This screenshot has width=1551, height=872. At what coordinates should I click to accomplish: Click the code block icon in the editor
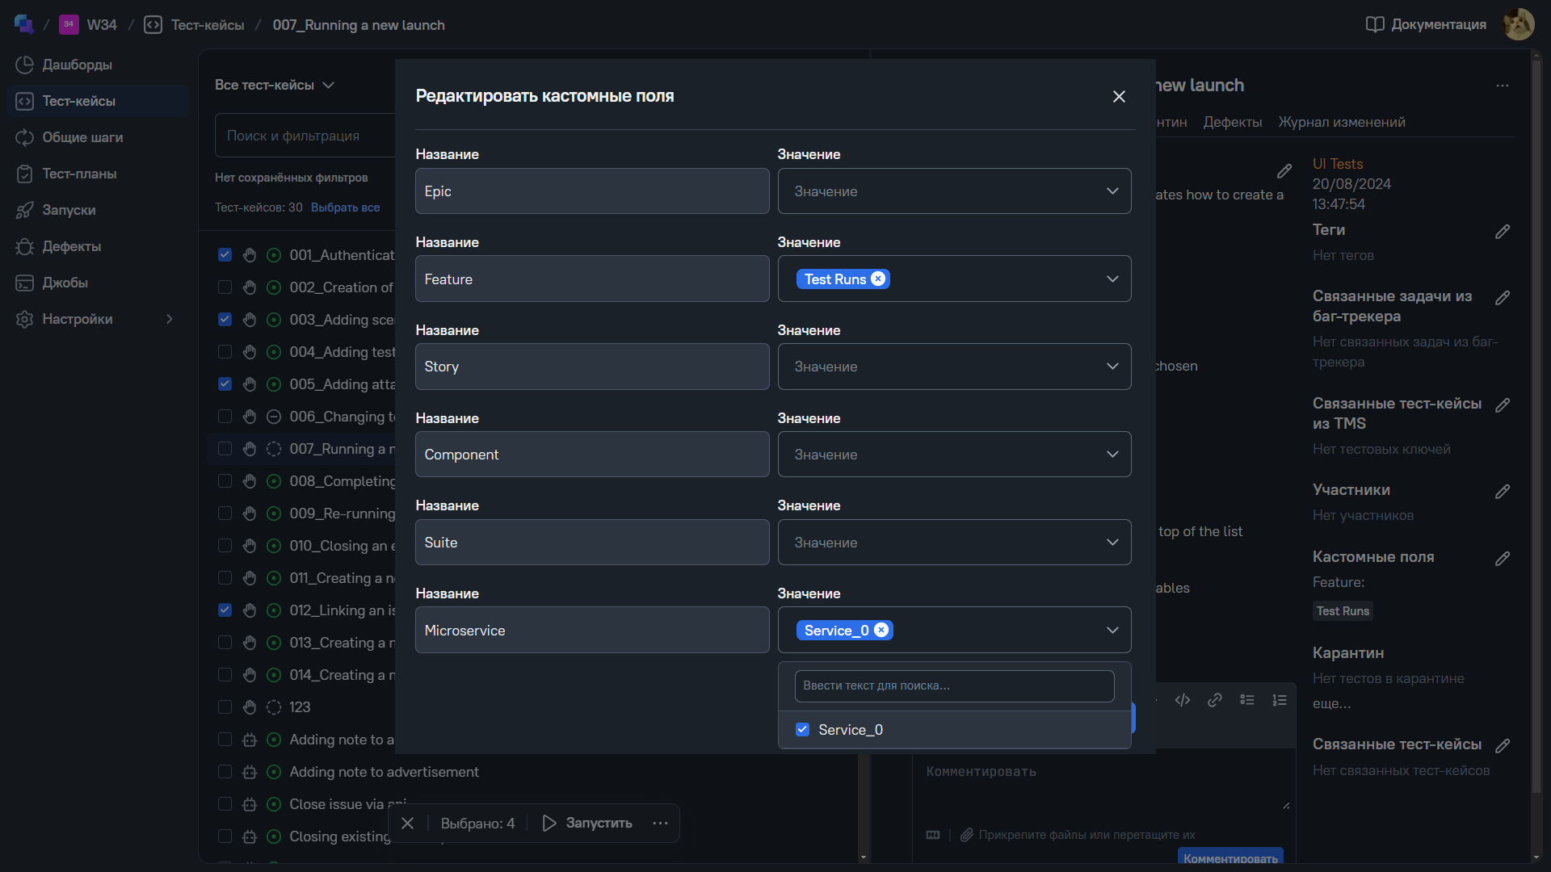pos(1183,700)
